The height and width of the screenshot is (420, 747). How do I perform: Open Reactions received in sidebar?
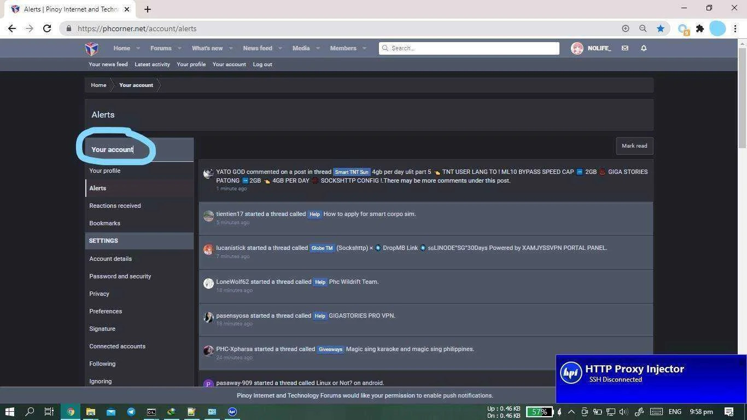coord(115,206)
